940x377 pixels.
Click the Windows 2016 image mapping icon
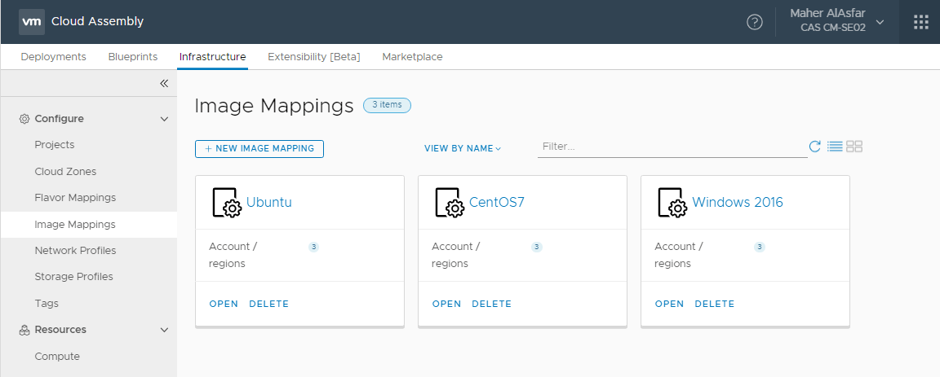(x=671, y=203)
